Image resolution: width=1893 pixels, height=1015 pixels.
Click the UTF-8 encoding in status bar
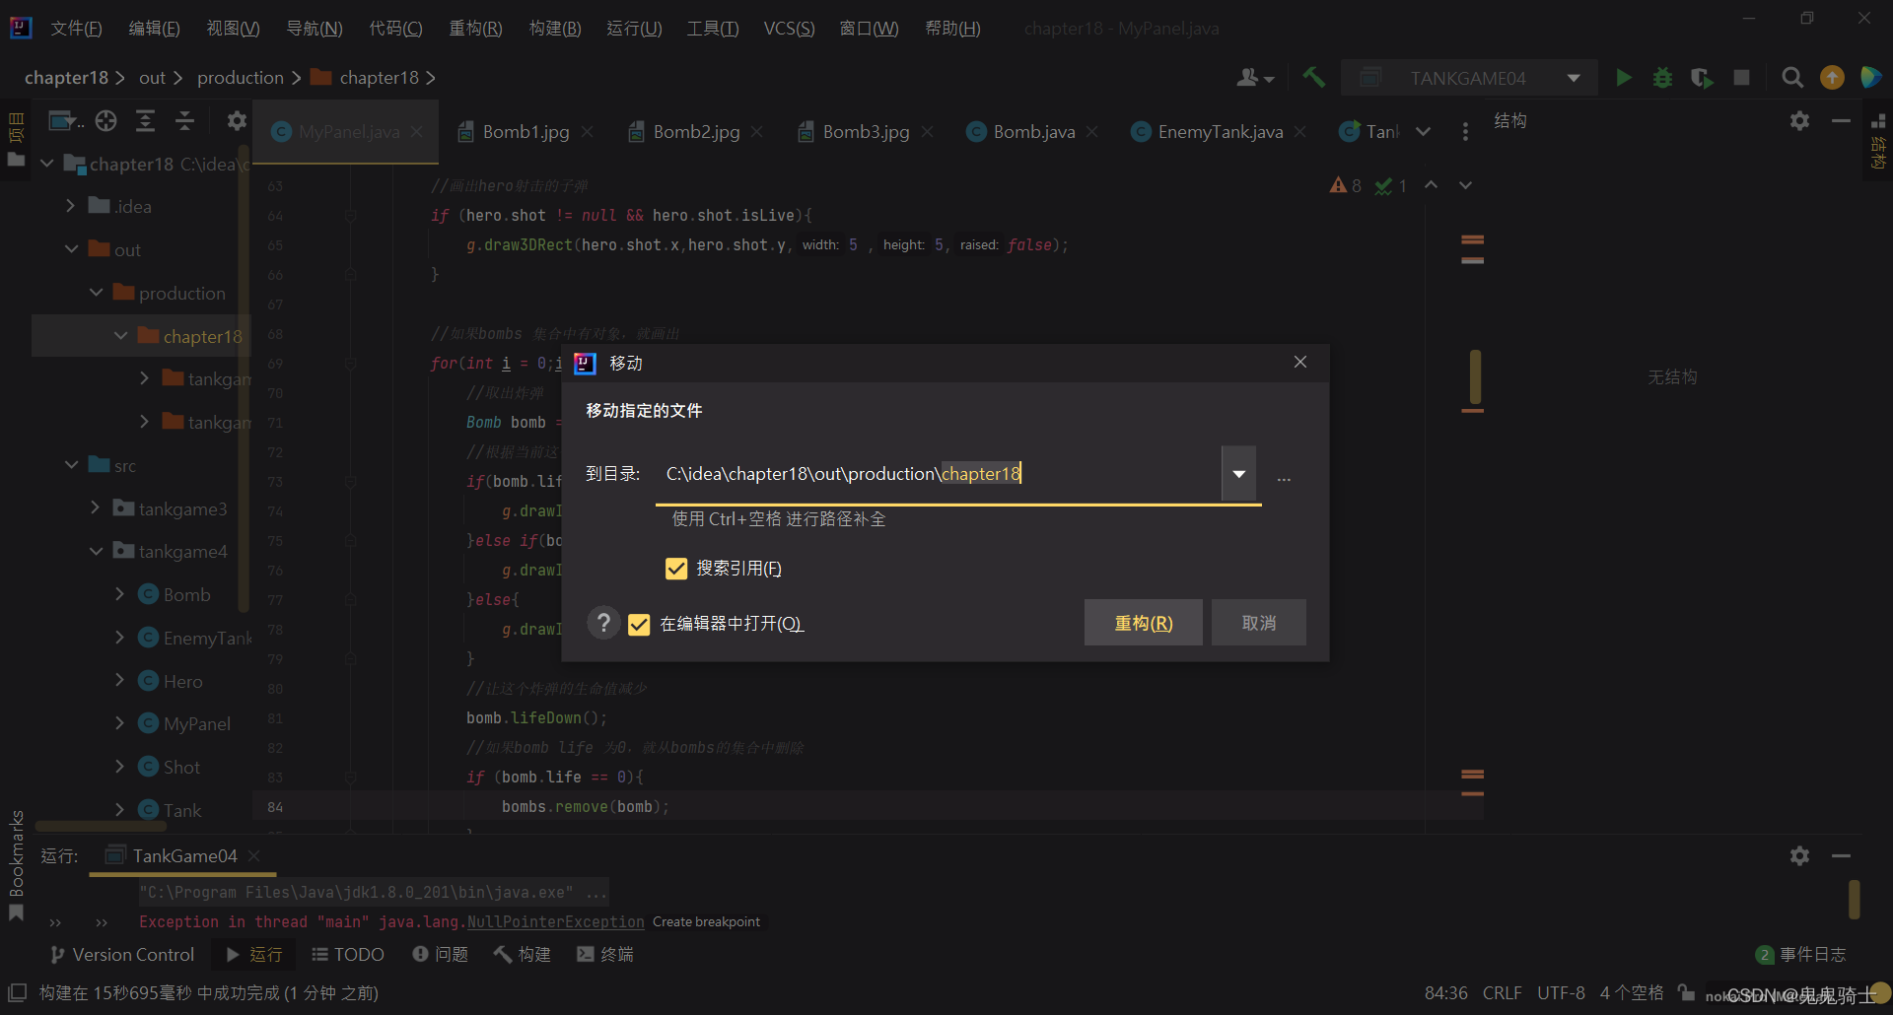pyautogui.click(x=1561, y=992)
